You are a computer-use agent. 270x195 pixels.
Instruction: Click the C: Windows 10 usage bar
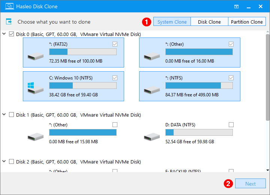(83, 85)
